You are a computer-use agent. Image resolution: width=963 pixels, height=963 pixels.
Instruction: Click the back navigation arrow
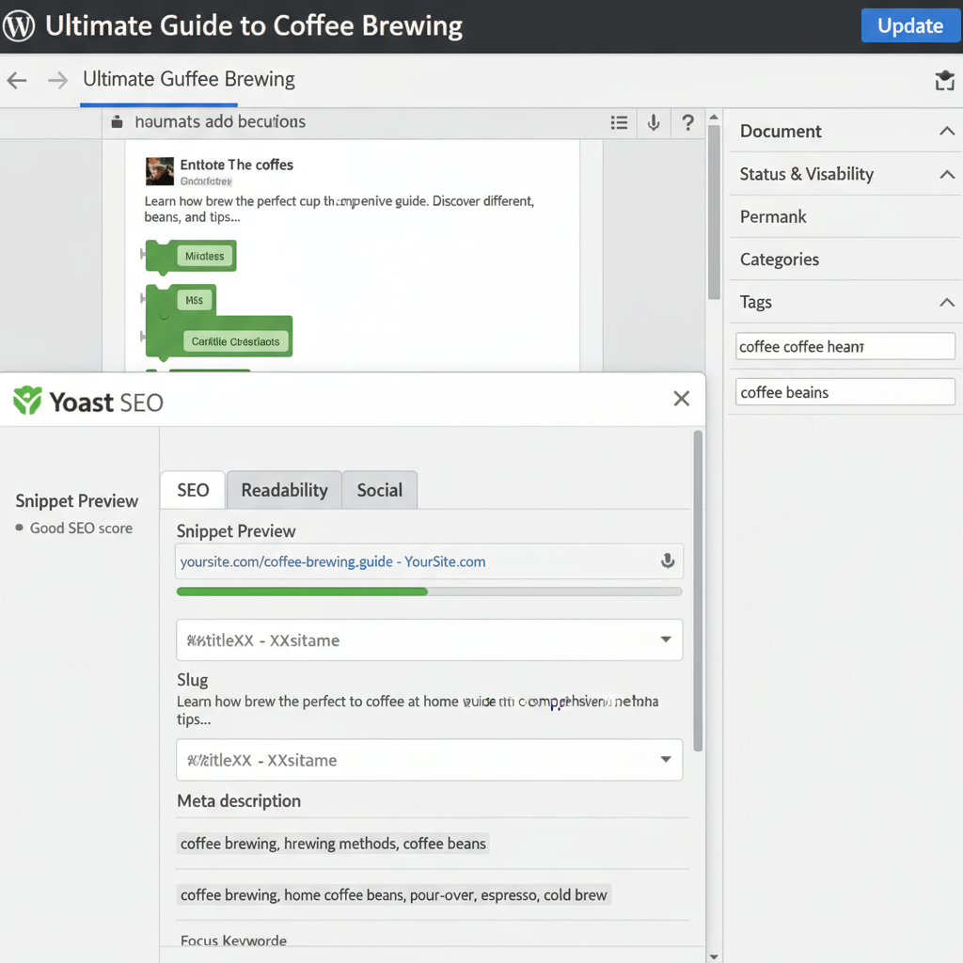coord(16,80)
